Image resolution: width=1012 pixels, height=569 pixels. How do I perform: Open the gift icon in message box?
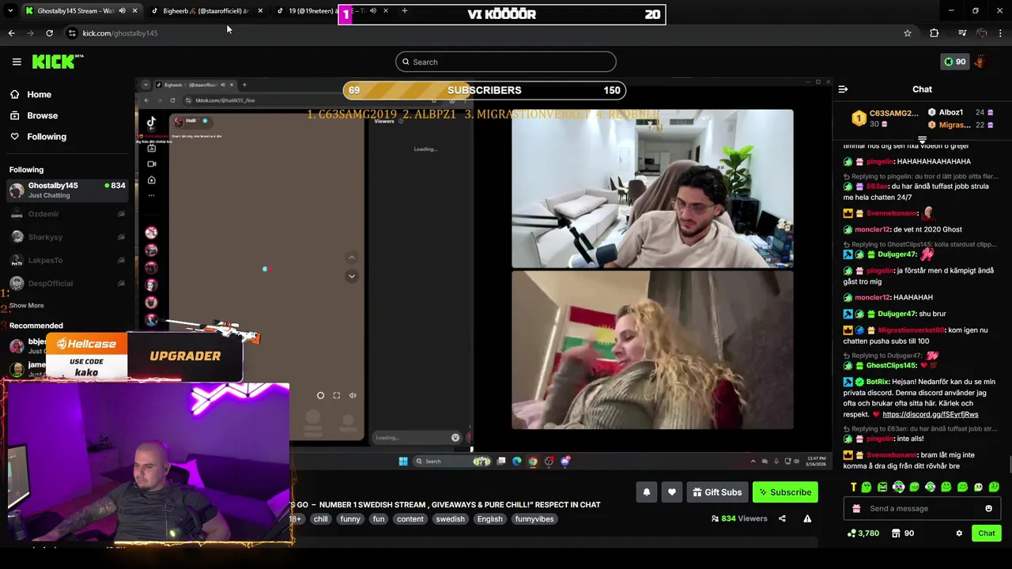tap(856, 509)
